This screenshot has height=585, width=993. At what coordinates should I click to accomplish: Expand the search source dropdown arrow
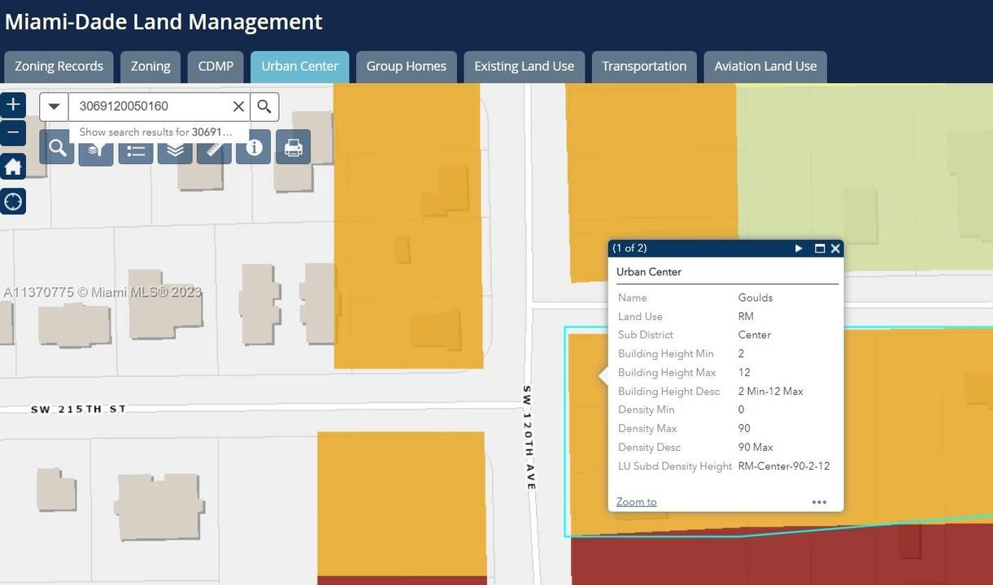click(x=54, y=106)
